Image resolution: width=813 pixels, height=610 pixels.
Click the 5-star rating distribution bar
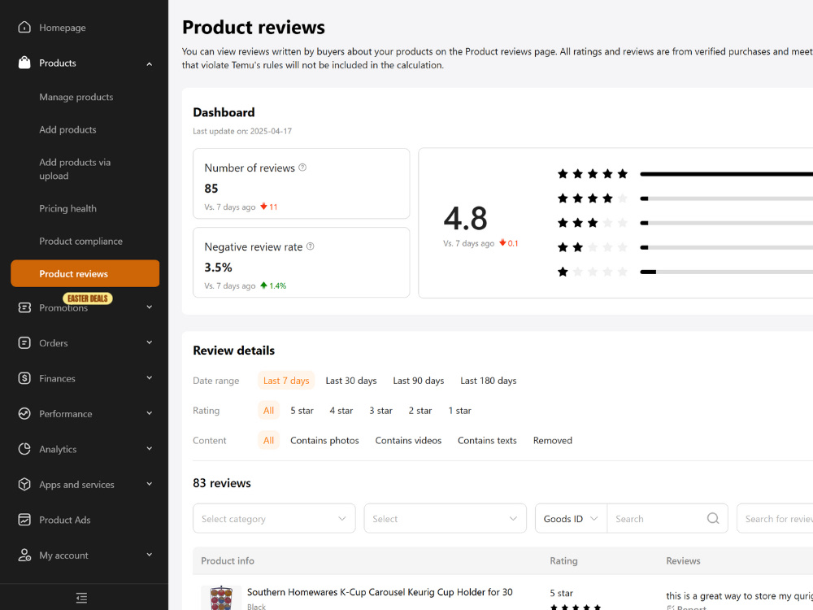click(x=726, y=174)
